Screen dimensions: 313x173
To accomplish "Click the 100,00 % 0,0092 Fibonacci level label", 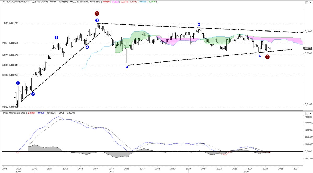I will click(10, 107).
